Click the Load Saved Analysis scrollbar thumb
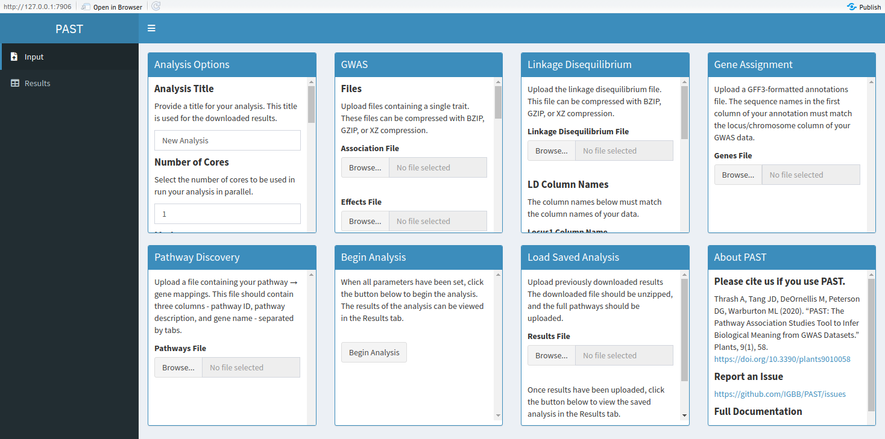Viewport: 885px width, 439px height. pyautogui.click(x=685, y=329)
